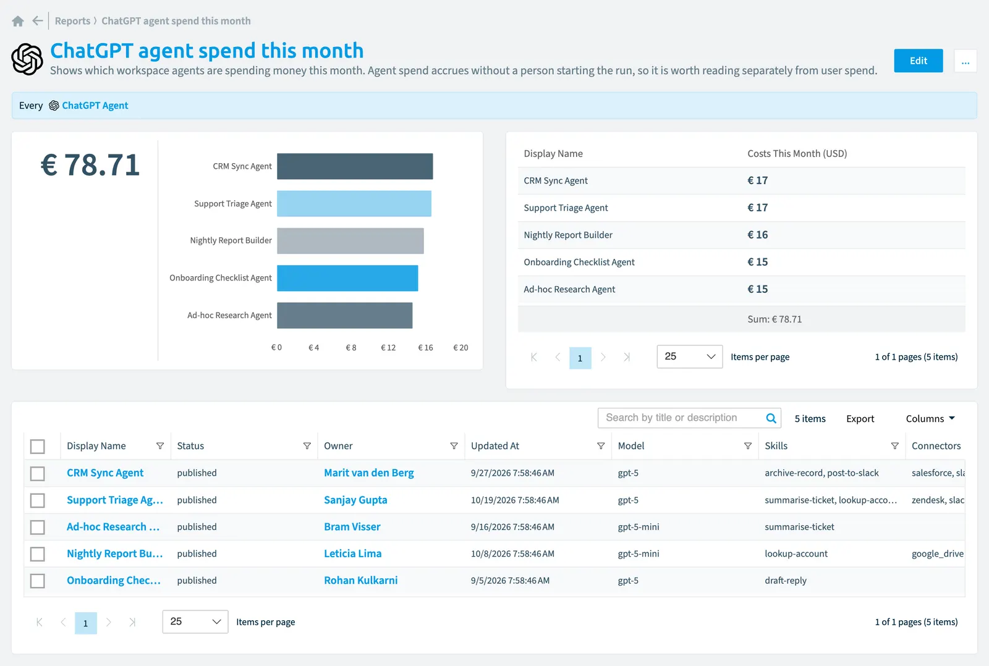Go to first page in costs table pager
Image resolution: width=989 pixels, height=666 pixels.
pyautogui.click(x=534, y=357)
